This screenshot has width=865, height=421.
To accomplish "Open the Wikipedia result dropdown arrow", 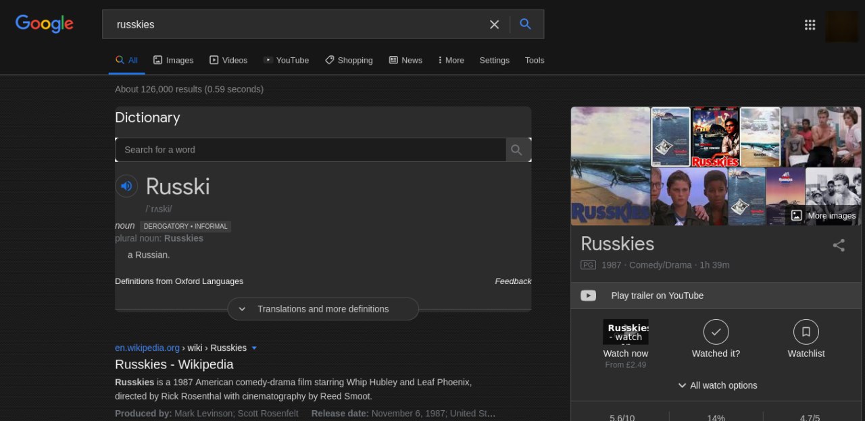I will click(x=254, y=348).
